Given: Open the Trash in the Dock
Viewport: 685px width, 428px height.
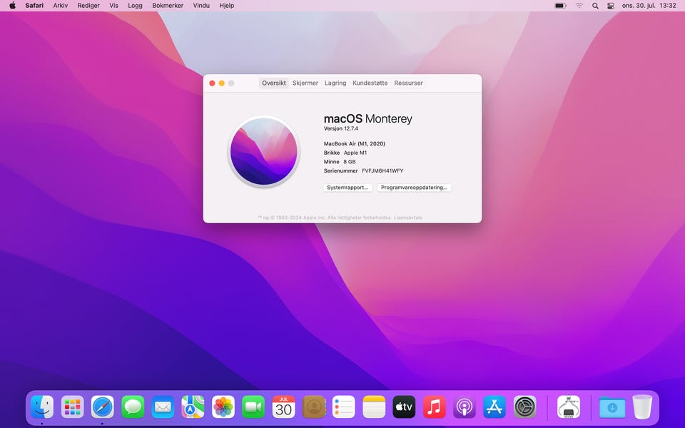Looking at the screenshot, I should (x=642, y=407).
